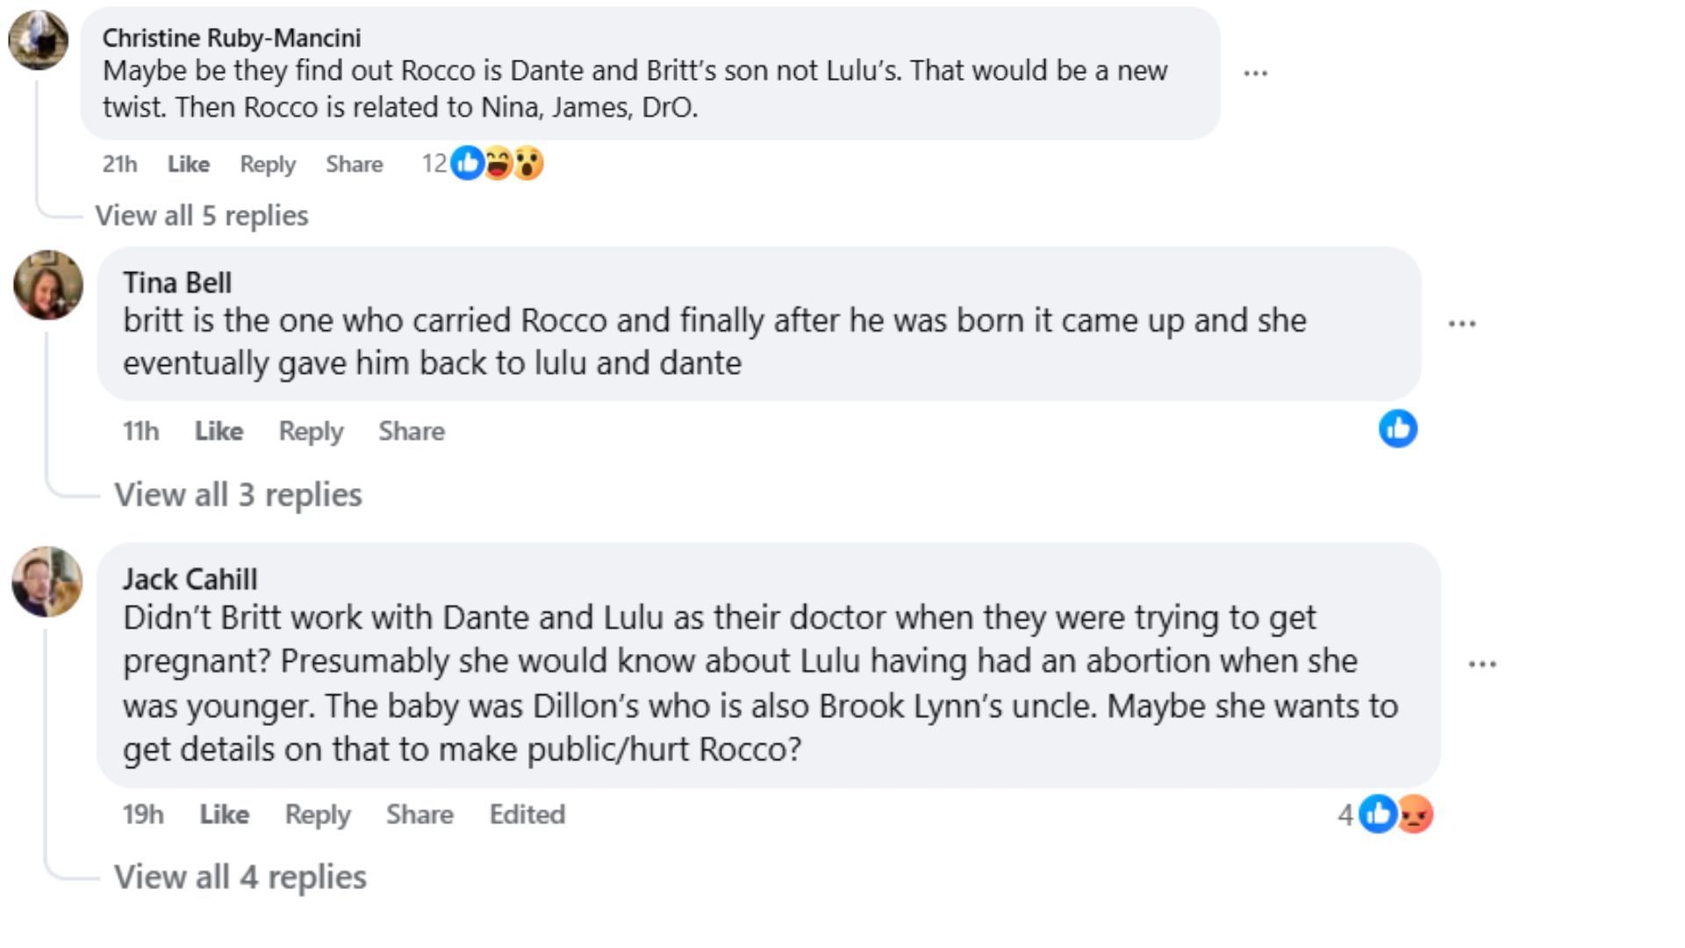Open Christine Ruby-Mancini's profile name link
The width and height of the screenshot is (1685, 948).
pyautogui.click(x=232, y=38)
